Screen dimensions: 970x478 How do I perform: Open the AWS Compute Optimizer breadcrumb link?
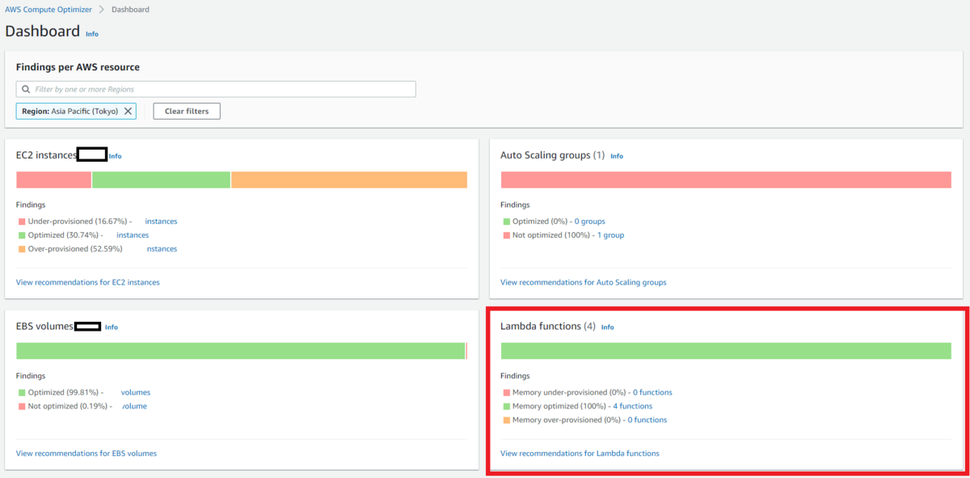(x=48, y=10)
